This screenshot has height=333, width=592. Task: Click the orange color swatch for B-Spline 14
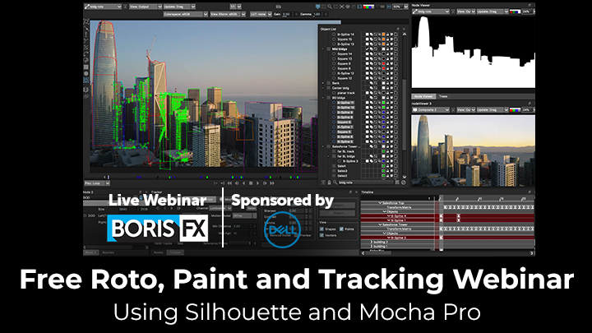point(383,35)
